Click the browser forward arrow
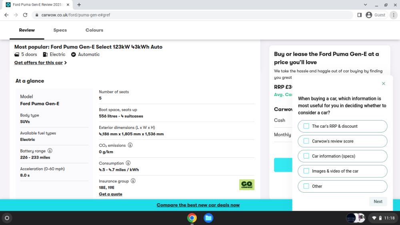400x225 pixels. click(16, 15)
